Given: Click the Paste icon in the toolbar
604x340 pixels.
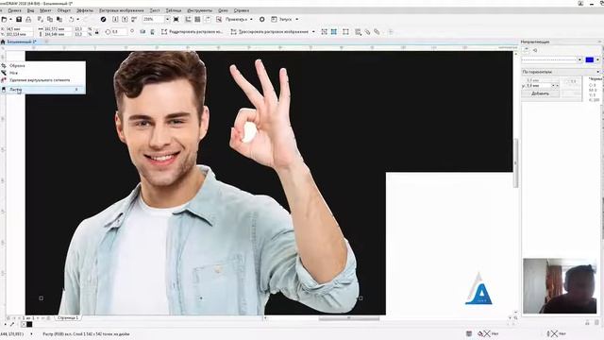Looking at the screenshot, I should click(59, 19).
